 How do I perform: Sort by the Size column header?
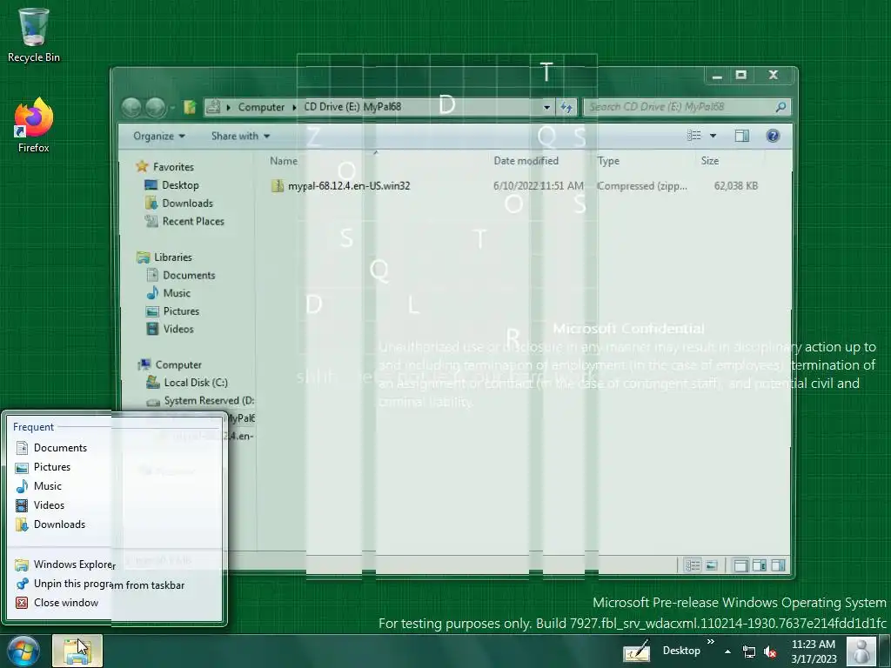click(710, 161)
